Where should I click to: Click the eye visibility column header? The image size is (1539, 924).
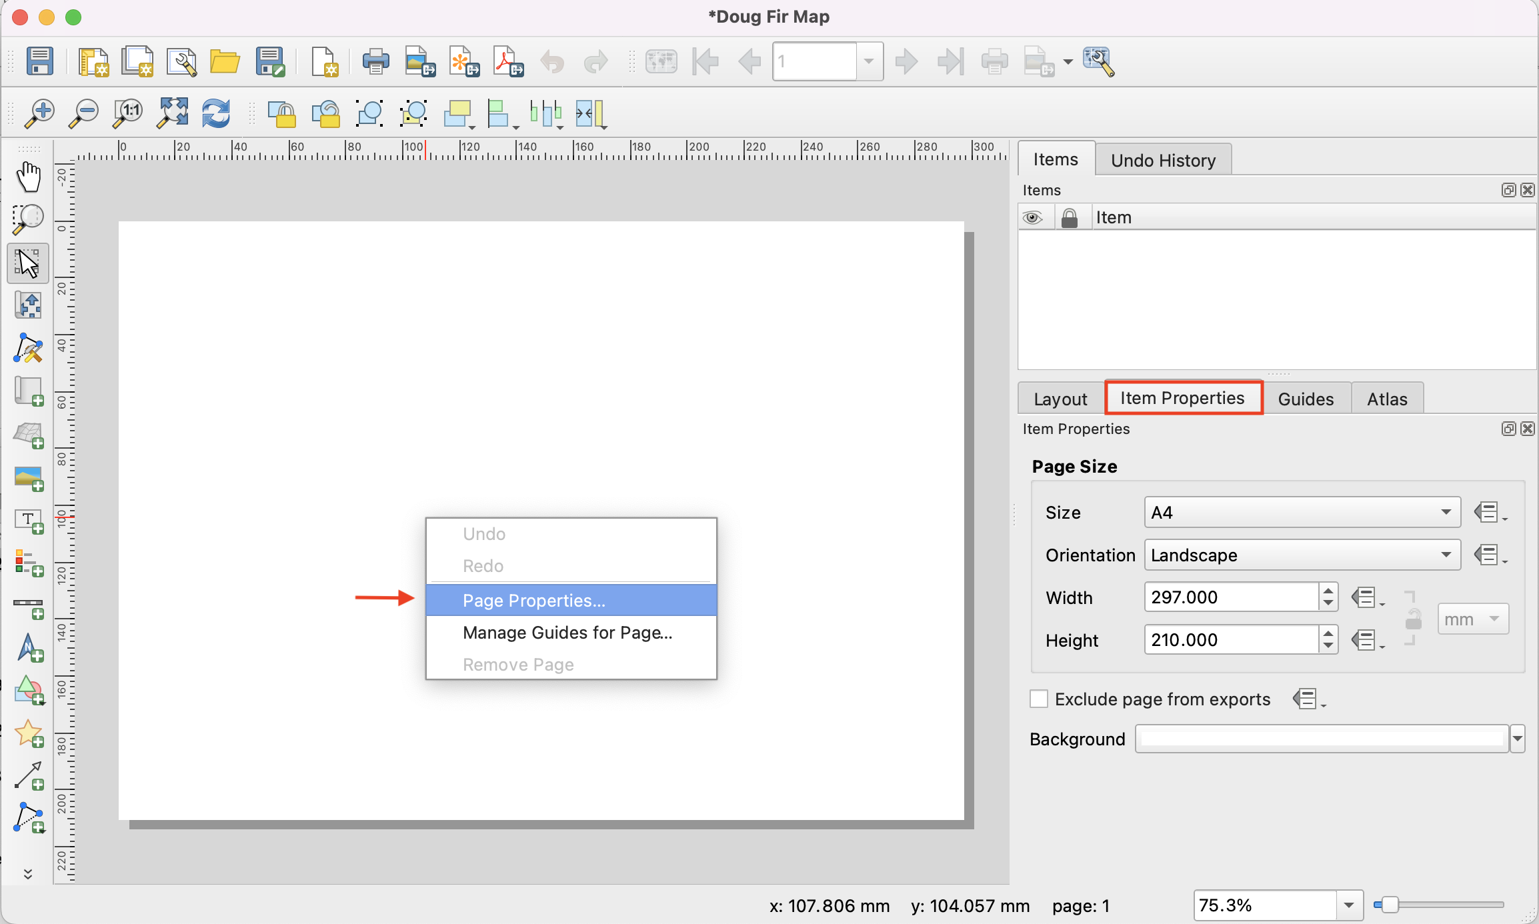(x=1033, y=217)
